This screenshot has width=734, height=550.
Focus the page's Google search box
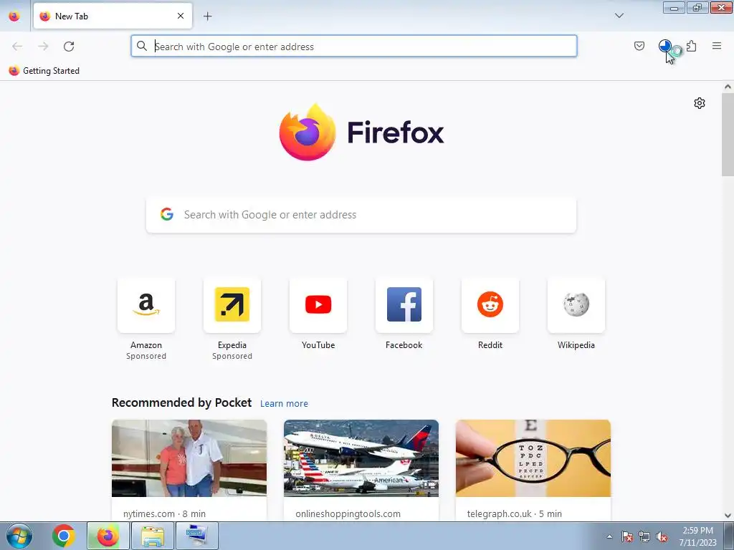click(361, 215)
